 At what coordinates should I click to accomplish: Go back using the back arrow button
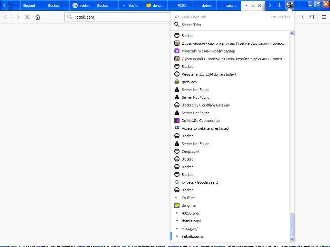6,17
